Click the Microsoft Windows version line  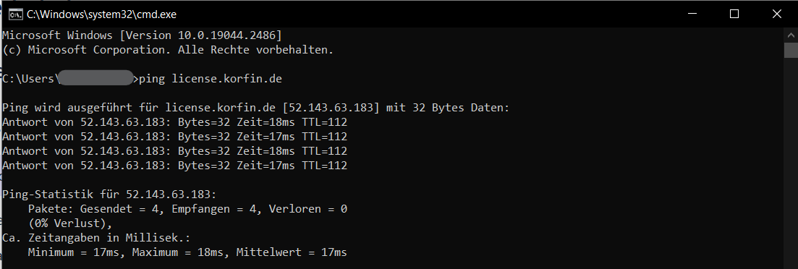(x=142, y=35)
